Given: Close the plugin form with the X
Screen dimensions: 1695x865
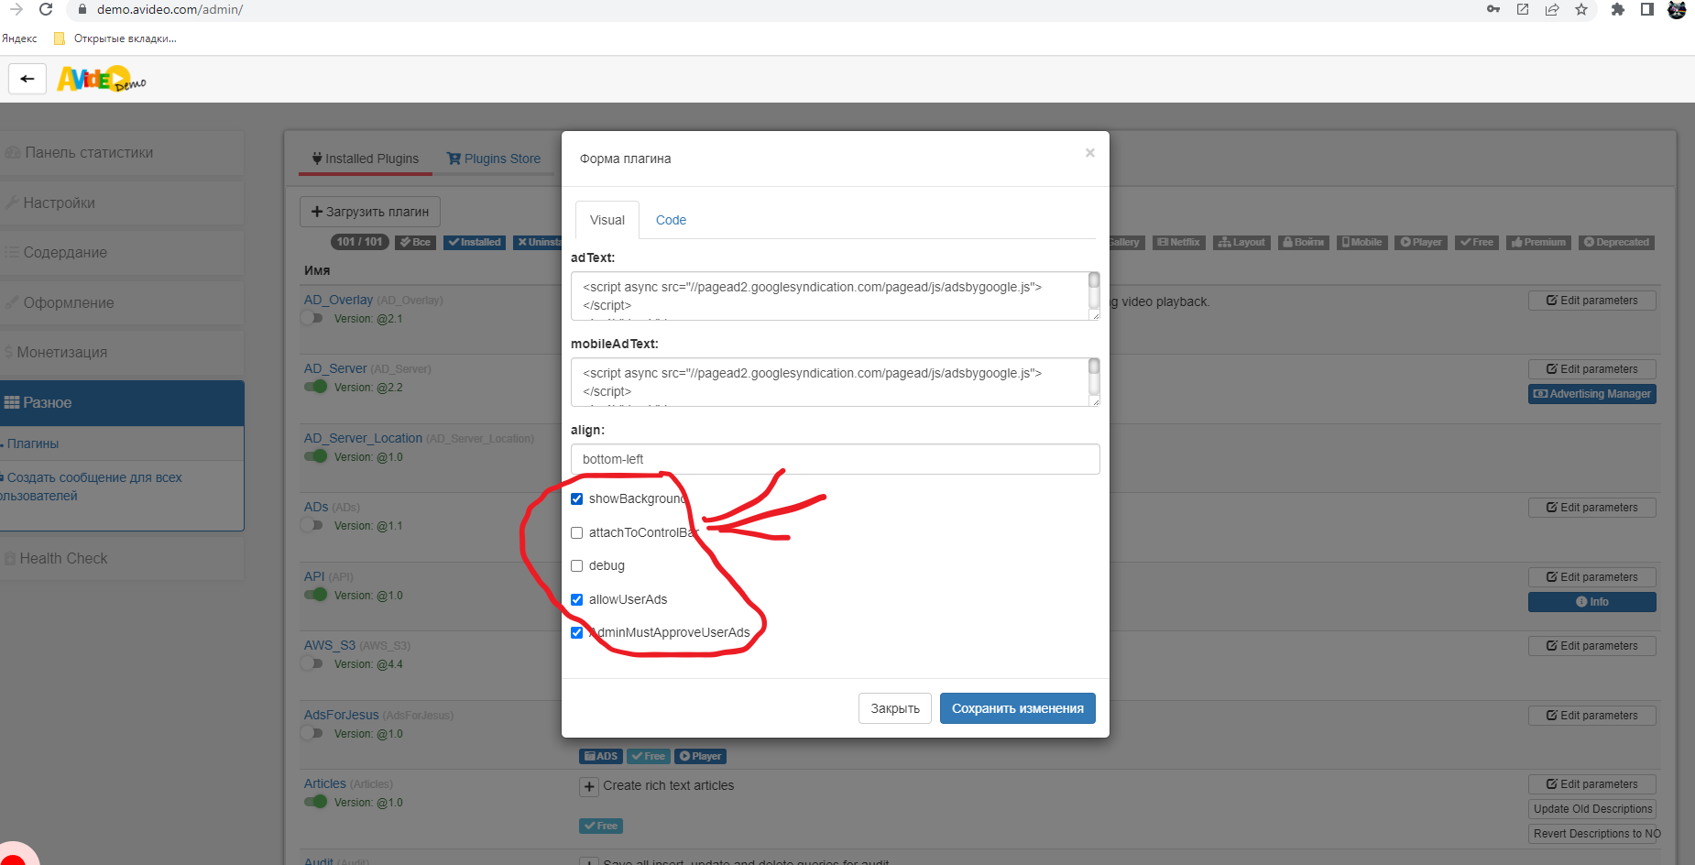Looking at the screenshot, I should click(x=1090, y=153).
